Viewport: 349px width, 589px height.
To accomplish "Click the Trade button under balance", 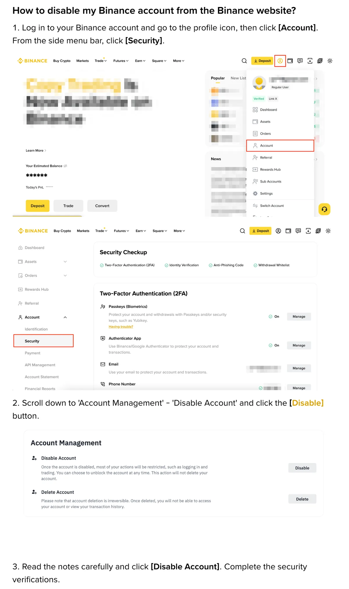I will (x=68, y=206).
